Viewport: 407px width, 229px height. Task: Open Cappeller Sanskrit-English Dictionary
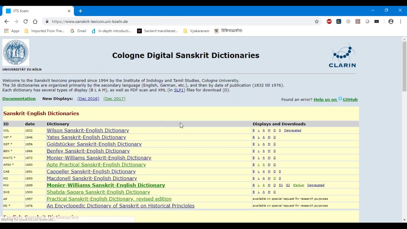click(x=91, y=172)
